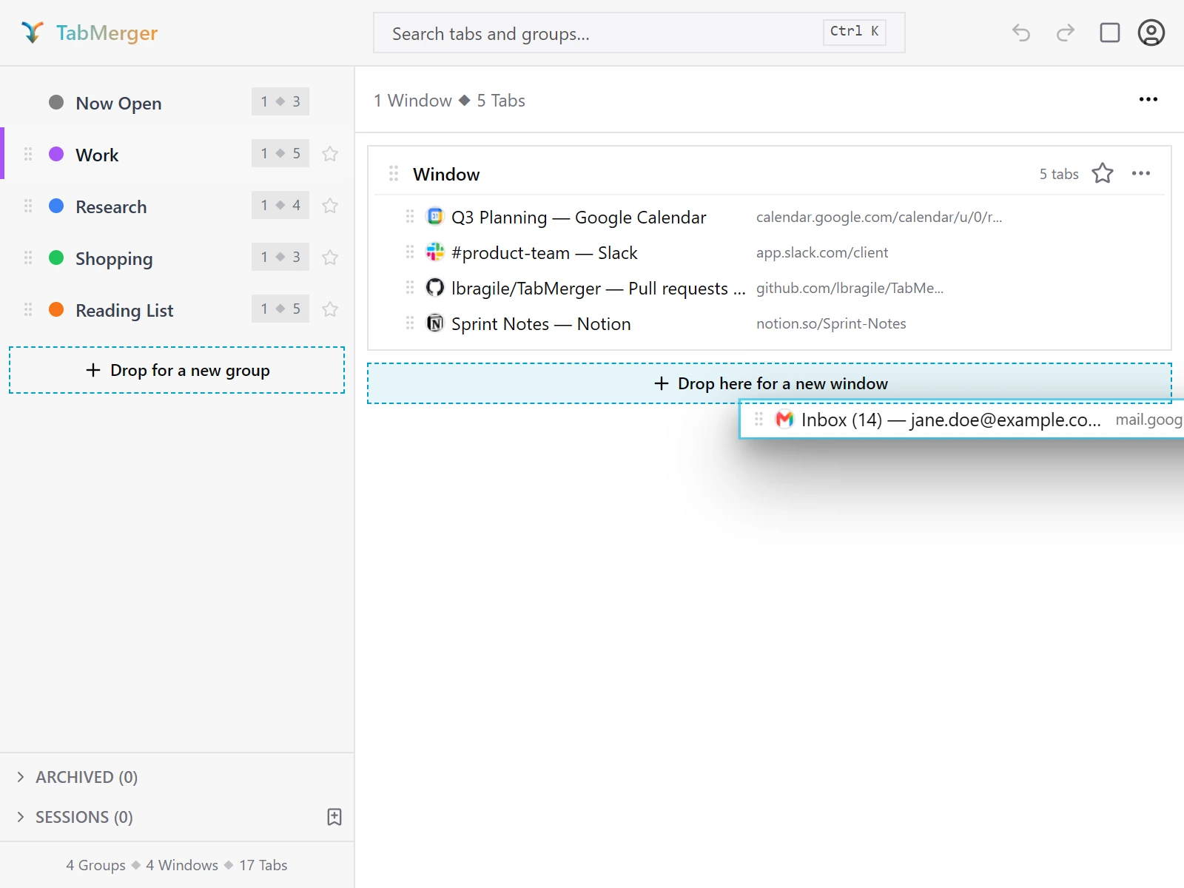
Task: Star the Reading List group
Action: point(330,309)
